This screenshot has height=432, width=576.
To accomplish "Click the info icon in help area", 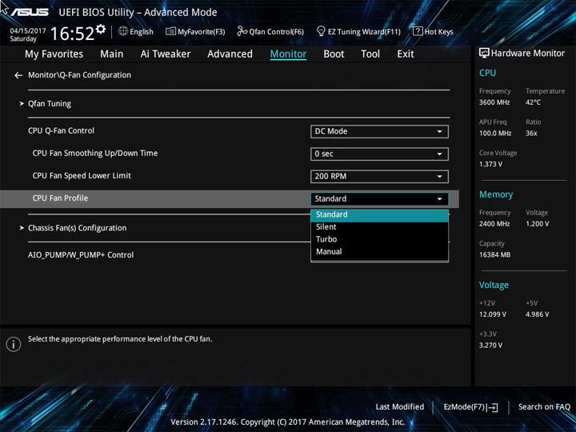I will tap(14, 344).
